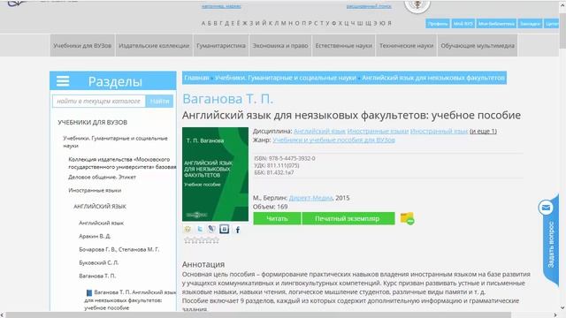Add book to bookmarks folder icon

click(x=407, y=218)
